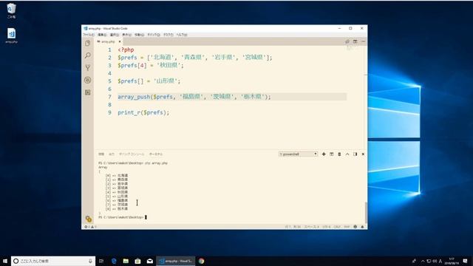This screenshot has width=473, height=266.
Task: Open the Edit (編集) menu
Action: tap(102, 35)
